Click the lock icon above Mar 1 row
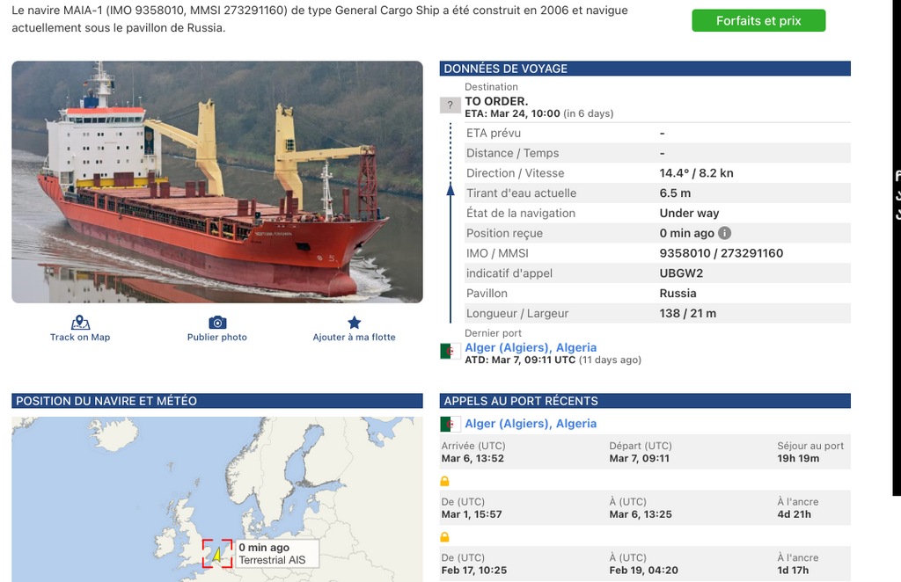The width and height of the screenshot is (901, 582). (x=444, y=481)
